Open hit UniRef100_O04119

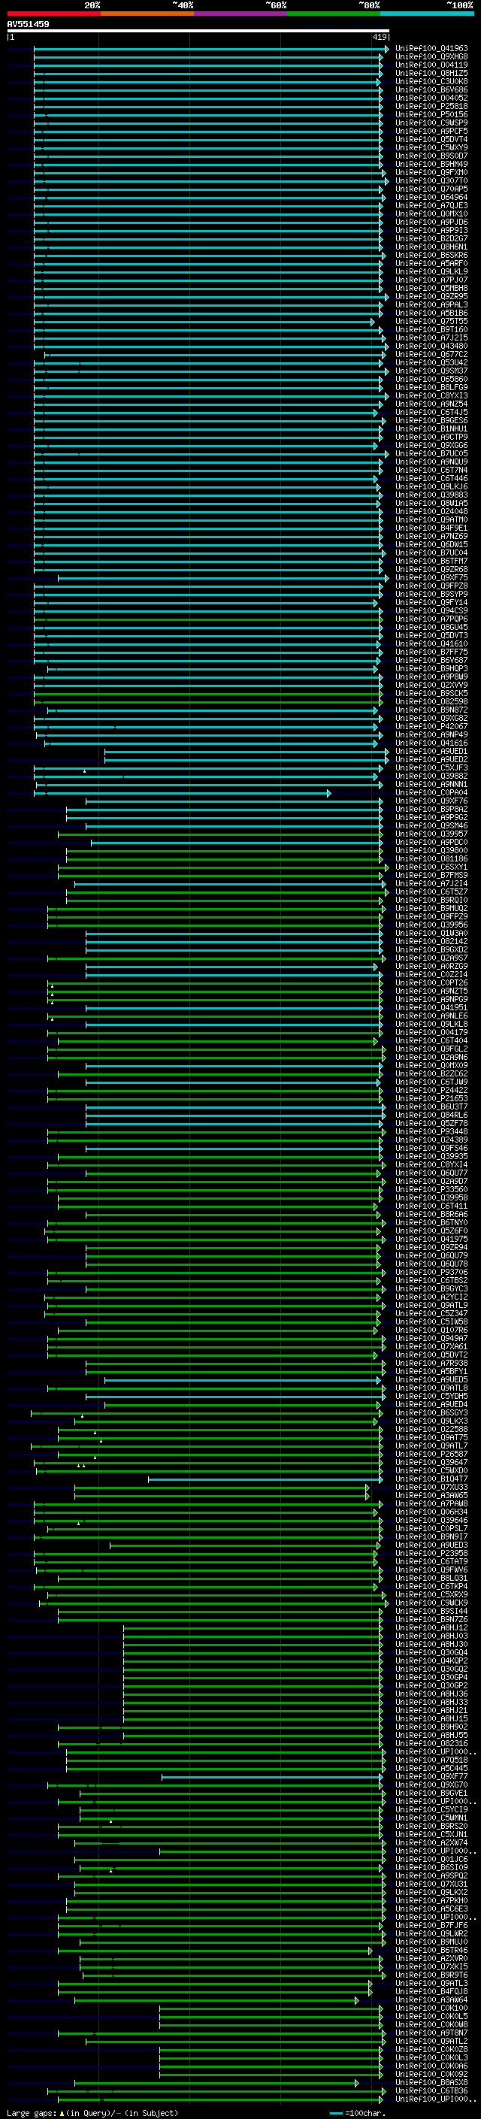(x=431, y=65)
